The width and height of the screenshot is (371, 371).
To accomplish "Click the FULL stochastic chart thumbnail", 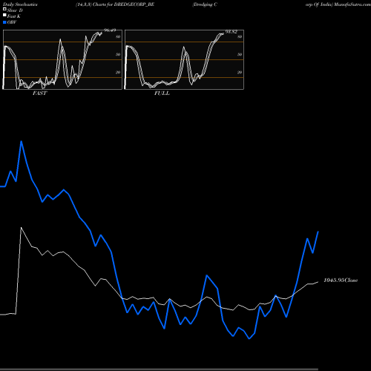I will (x=184, y=59).
